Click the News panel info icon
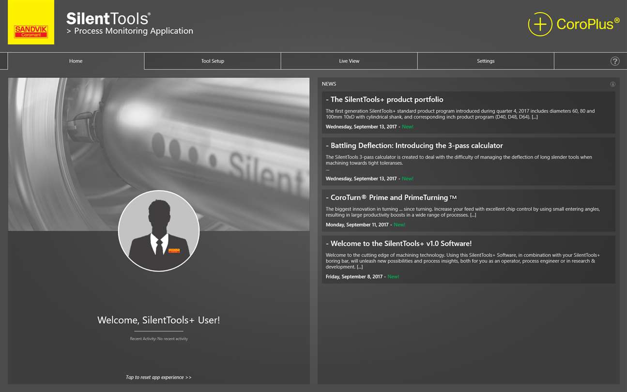627x392 pixels. 612,84
